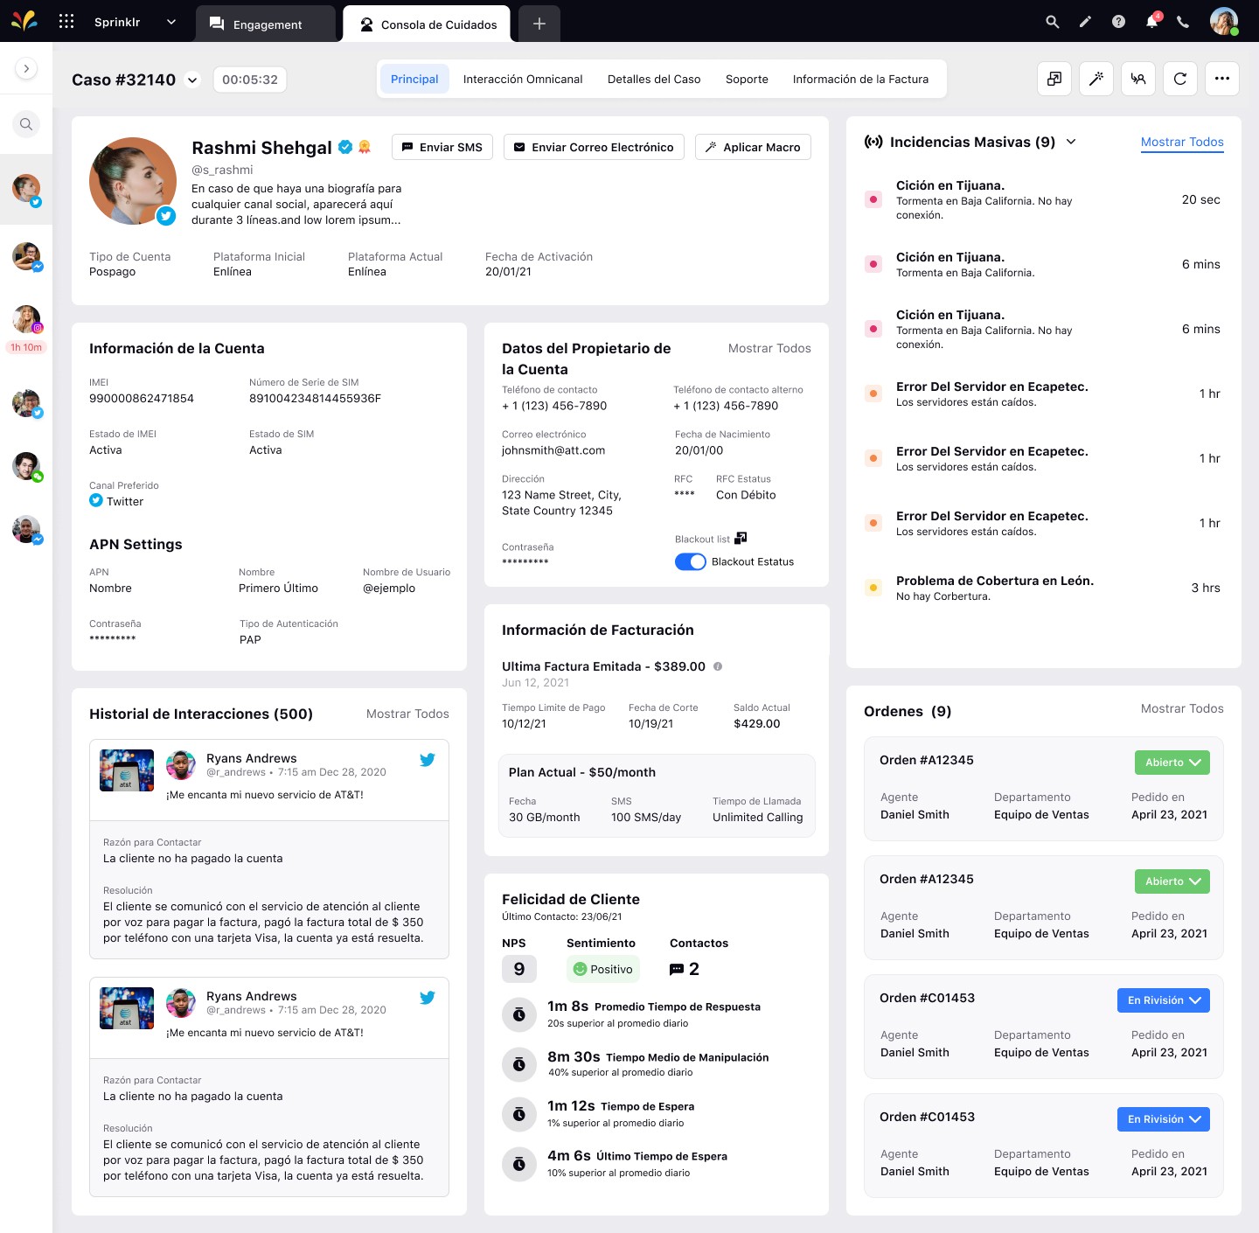This screenshot has width=1259, height=1233.
Task: Switch to Interacción Omnicanal tab
Action: 523,79
